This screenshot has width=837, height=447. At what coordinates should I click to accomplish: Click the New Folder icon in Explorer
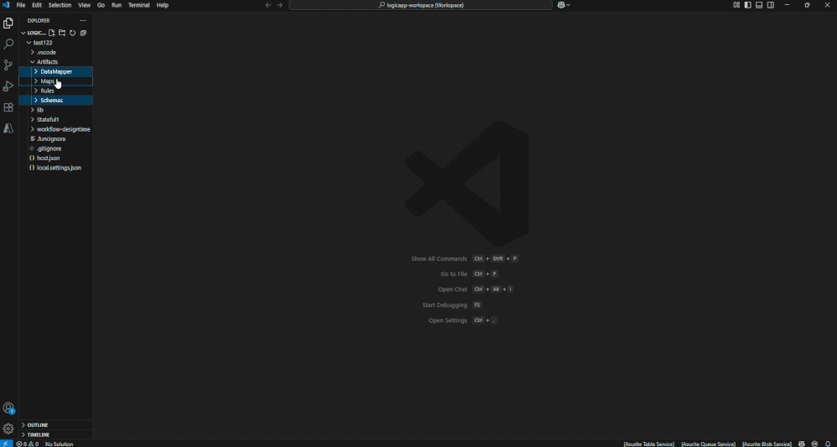(62, 33)
